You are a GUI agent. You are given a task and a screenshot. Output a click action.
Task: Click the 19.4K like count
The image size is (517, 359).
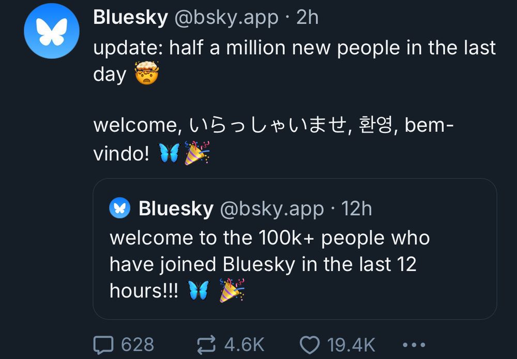pos(351,344)
